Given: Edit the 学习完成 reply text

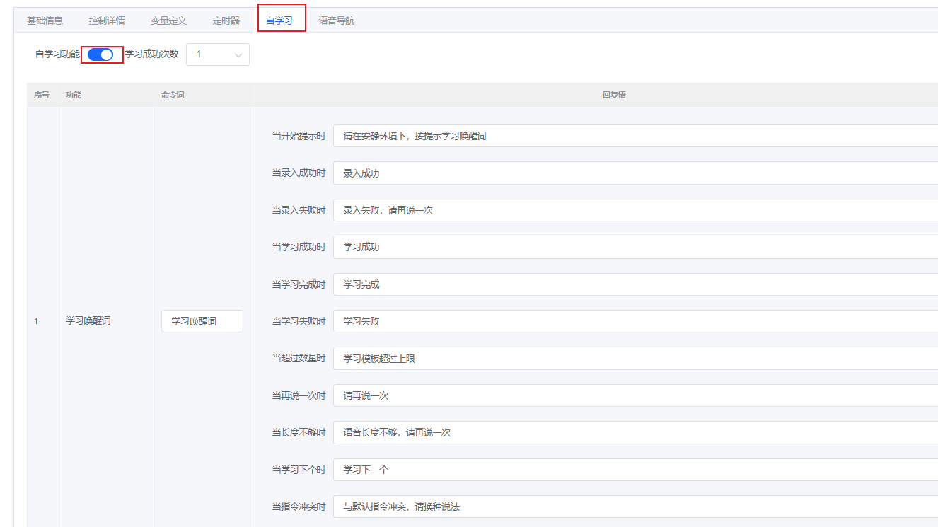Looking at the screenshot, I should (x=495, y=284).
